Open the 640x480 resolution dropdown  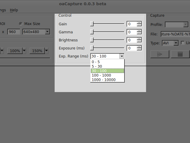[x=36, y=32]
